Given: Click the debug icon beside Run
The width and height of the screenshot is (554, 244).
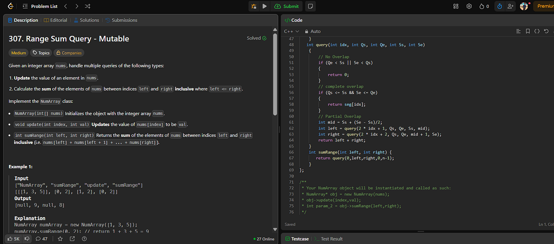Looking at the screenshot, I should [254, 6].
